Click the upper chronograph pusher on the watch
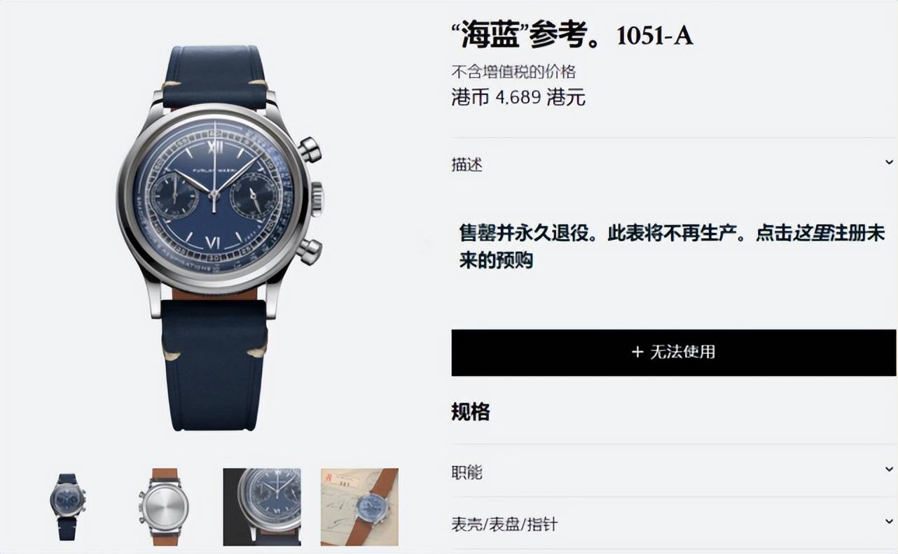Image resolution: width=898 pixels, height=554 pixels. point(309,149)
